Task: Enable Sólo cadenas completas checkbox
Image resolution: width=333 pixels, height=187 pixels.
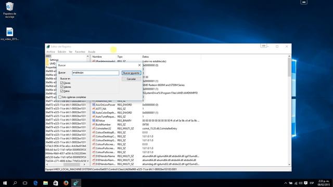Action: point(60,97)
